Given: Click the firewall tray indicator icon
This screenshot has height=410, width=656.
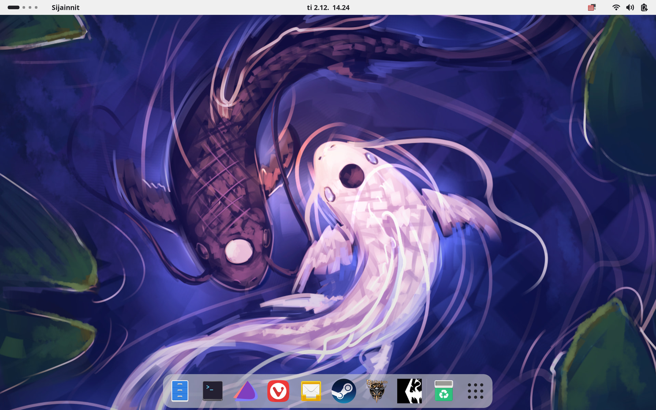Looking at the screenshot, I should tap(592, 8).
